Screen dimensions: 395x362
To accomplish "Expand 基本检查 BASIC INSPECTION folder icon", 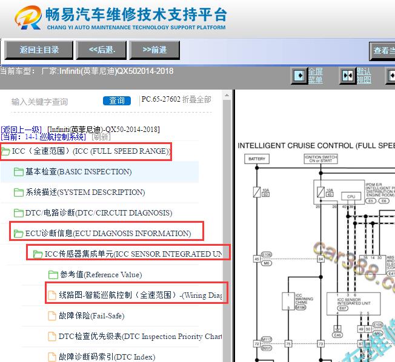I will point(18,172).
